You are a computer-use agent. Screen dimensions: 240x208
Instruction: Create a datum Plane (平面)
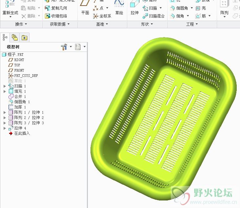(x=85, y=8)
